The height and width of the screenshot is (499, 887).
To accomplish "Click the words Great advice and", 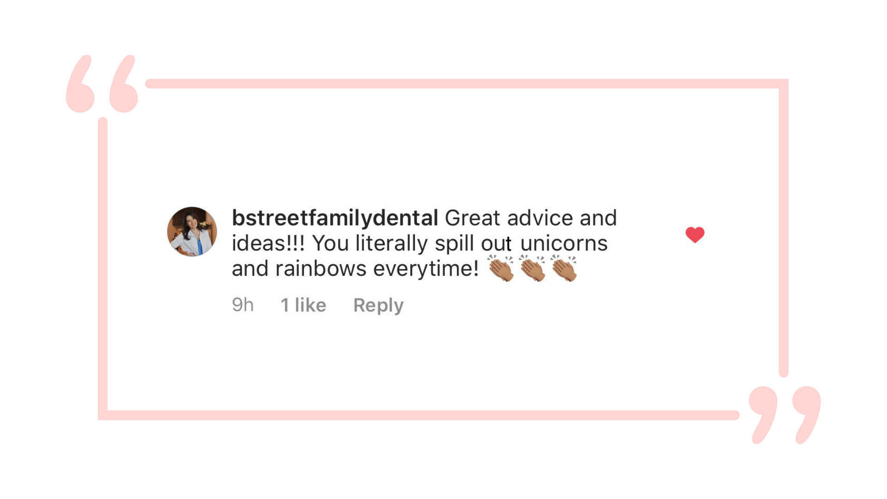I will tap(531, 218).
